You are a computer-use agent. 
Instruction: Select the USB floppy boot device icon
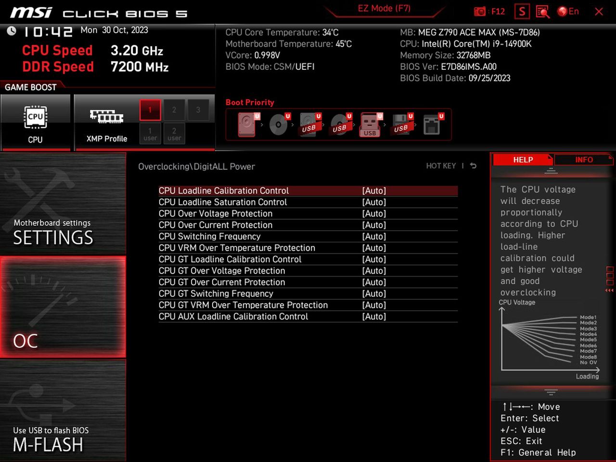(x=402, y=125)
